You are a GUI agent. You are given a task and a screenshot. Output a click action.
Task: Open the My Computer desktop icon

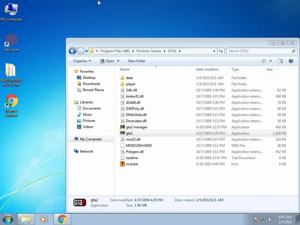[11, 12]
